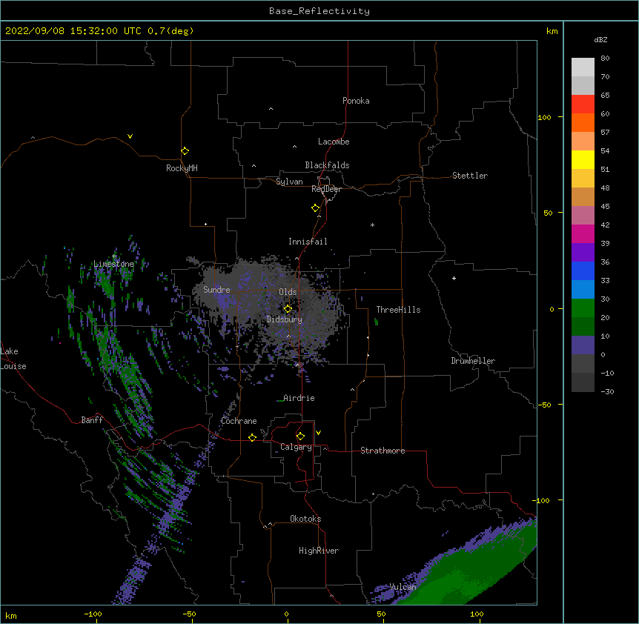Click the white asterisk east of Innisfail
639x624 pixels.
point(372,225)
